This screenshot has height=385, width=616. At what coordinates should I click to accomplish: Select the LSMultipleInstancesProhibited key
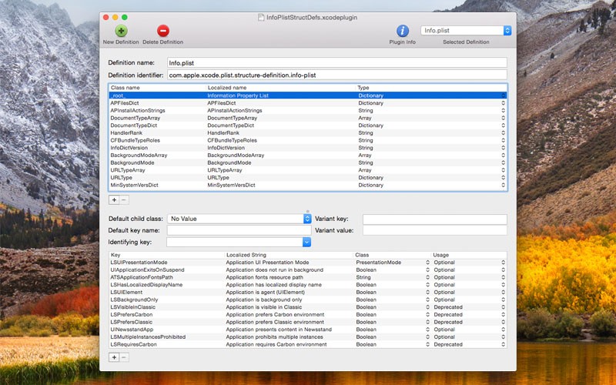click(148, 337)
